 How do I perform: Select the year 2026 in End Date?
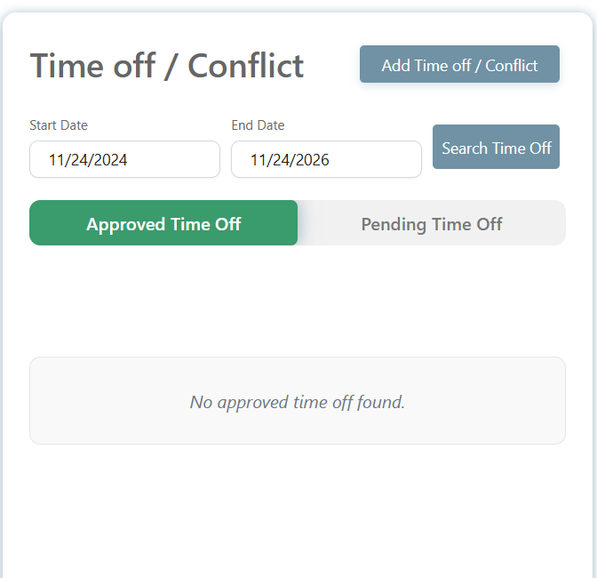point(311,160)
